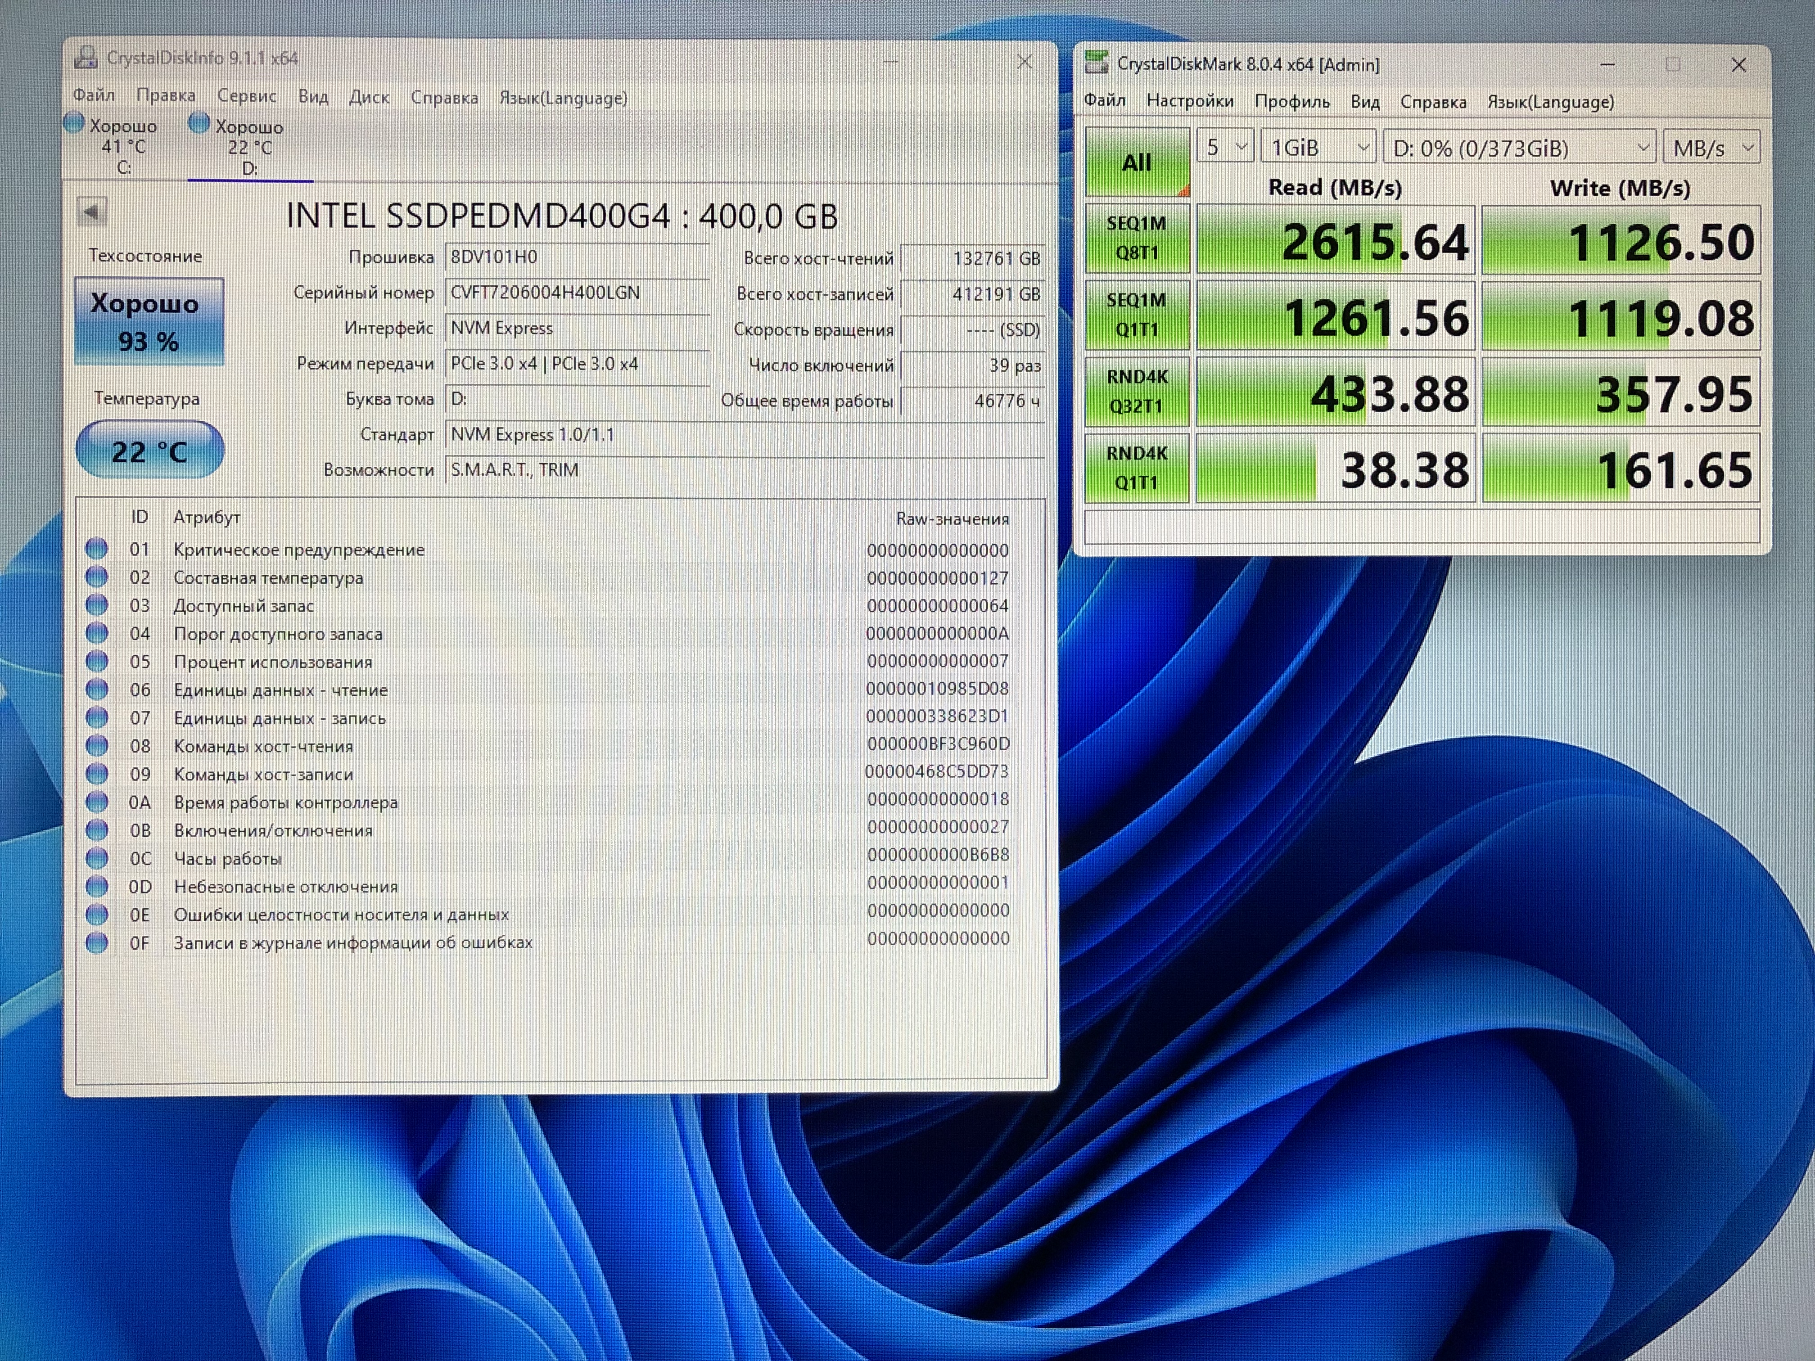Viewport: 1815px width, 1361px height.
Task: Open the test count dropdown showing 5
Action: coord(1225,147)
